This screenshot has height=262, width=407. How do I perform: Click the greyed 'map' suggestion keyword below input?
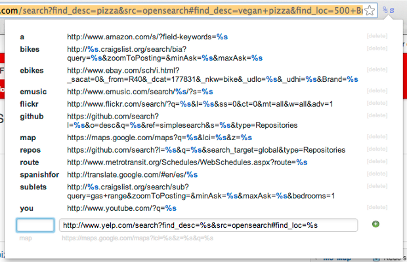tap(26, 238)
